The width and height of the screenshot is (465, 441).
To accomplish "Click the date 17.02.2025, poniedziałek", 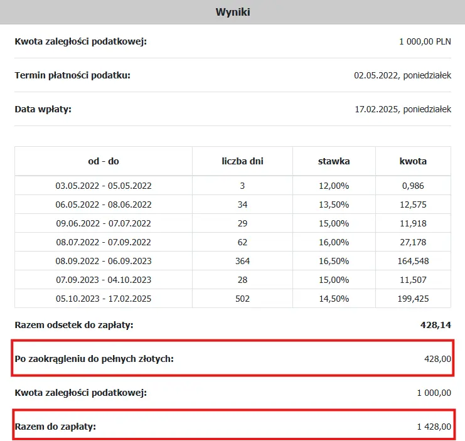I will [403, 109].
